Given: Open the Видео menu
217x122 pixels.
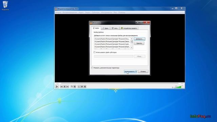Looking at the screenshot, I should click(88, 13).
